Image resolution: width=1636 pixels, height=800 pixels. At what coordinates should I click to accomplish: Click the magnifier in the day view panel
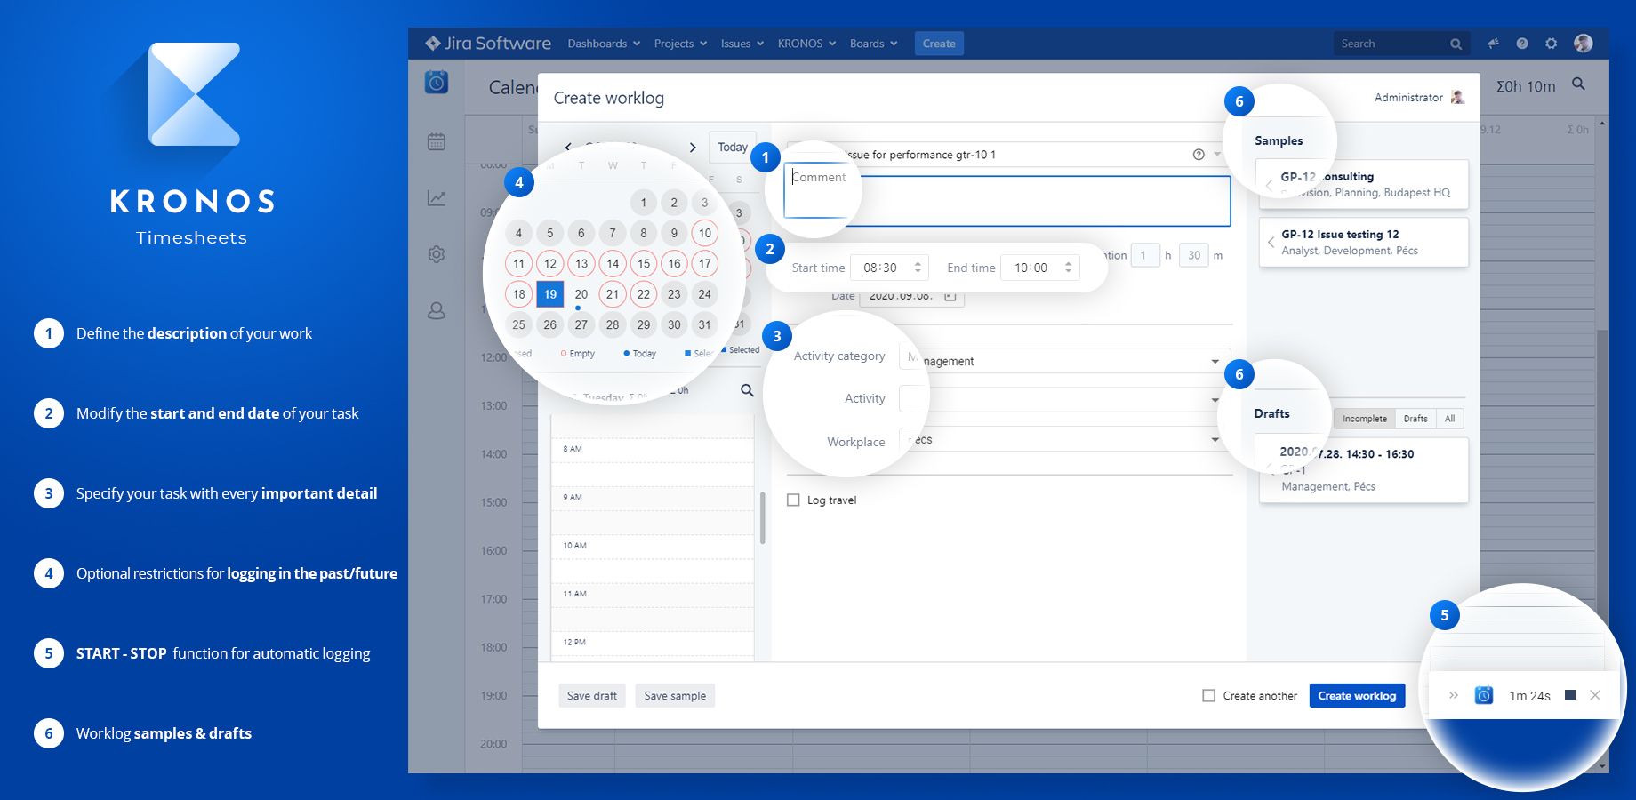747,390
